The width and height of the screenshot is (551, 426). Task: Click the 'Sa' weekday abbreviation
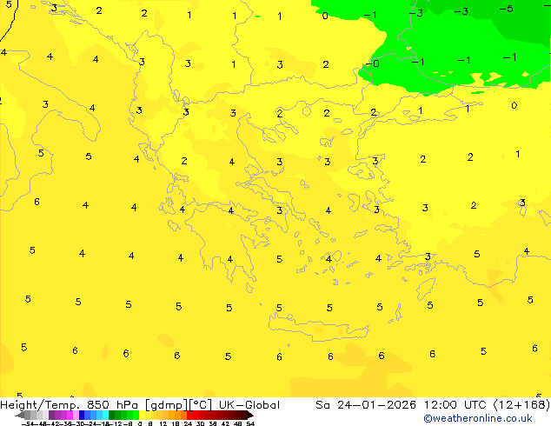pyautogui.click(x=322, y=405)
